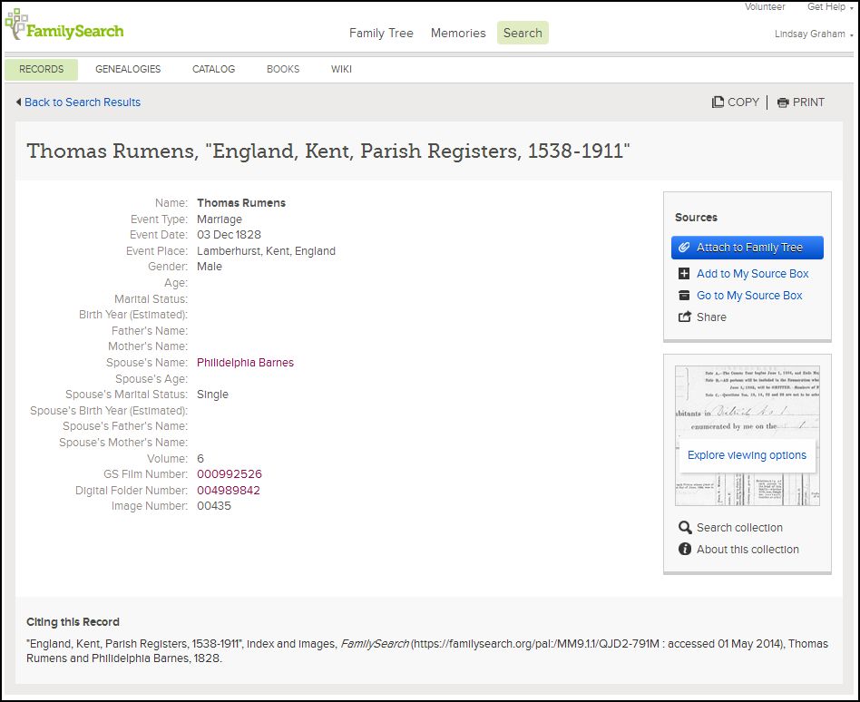Click About this collection link
Image resolution: width=860 pixels, height=702 pixels.
(x=748, y=549)
